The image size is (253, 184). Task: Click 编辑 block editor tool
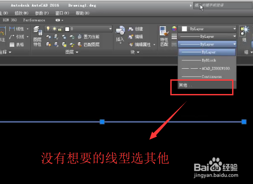pyautogui.click(x=136, y=37)
